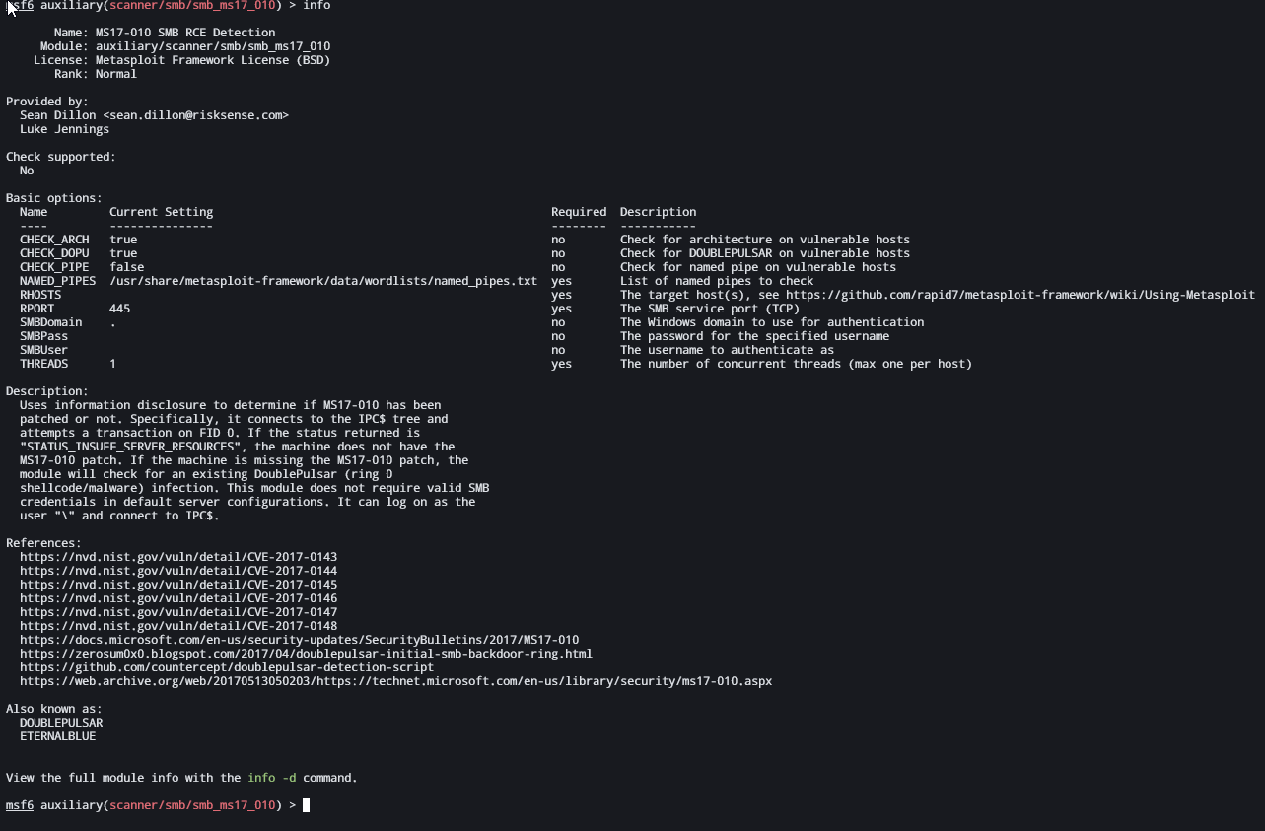Click the CVE-2017-0145 NVD reference URL

click(178, 585)
